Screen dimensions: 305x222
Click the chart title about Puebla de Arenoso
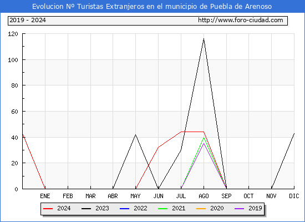[152, 7]
